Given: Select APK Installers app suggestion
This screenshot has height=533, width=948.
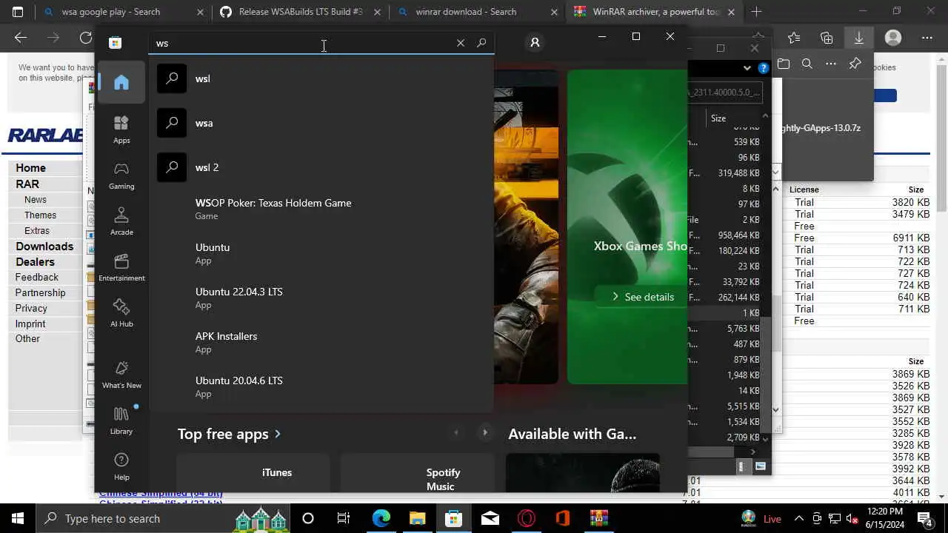Looking at the screenshot, I should [321, 342].
